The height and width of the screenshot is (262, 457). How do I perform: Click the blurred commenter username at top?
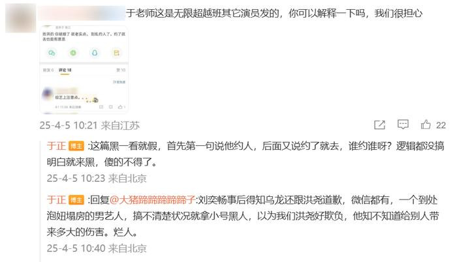(82, 13)
